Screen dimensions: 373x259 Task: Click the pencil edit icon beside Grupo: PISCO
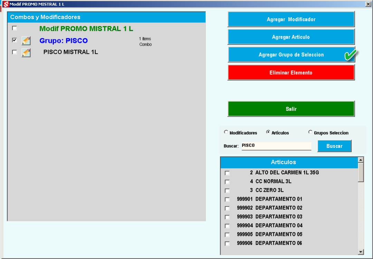[26, 41]
